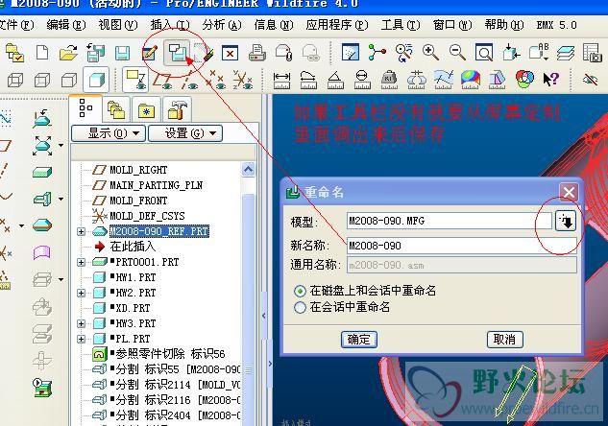Viewport: 608px width, 426px height.
Task: Switch to favorites tab
Action: (146, 109)
